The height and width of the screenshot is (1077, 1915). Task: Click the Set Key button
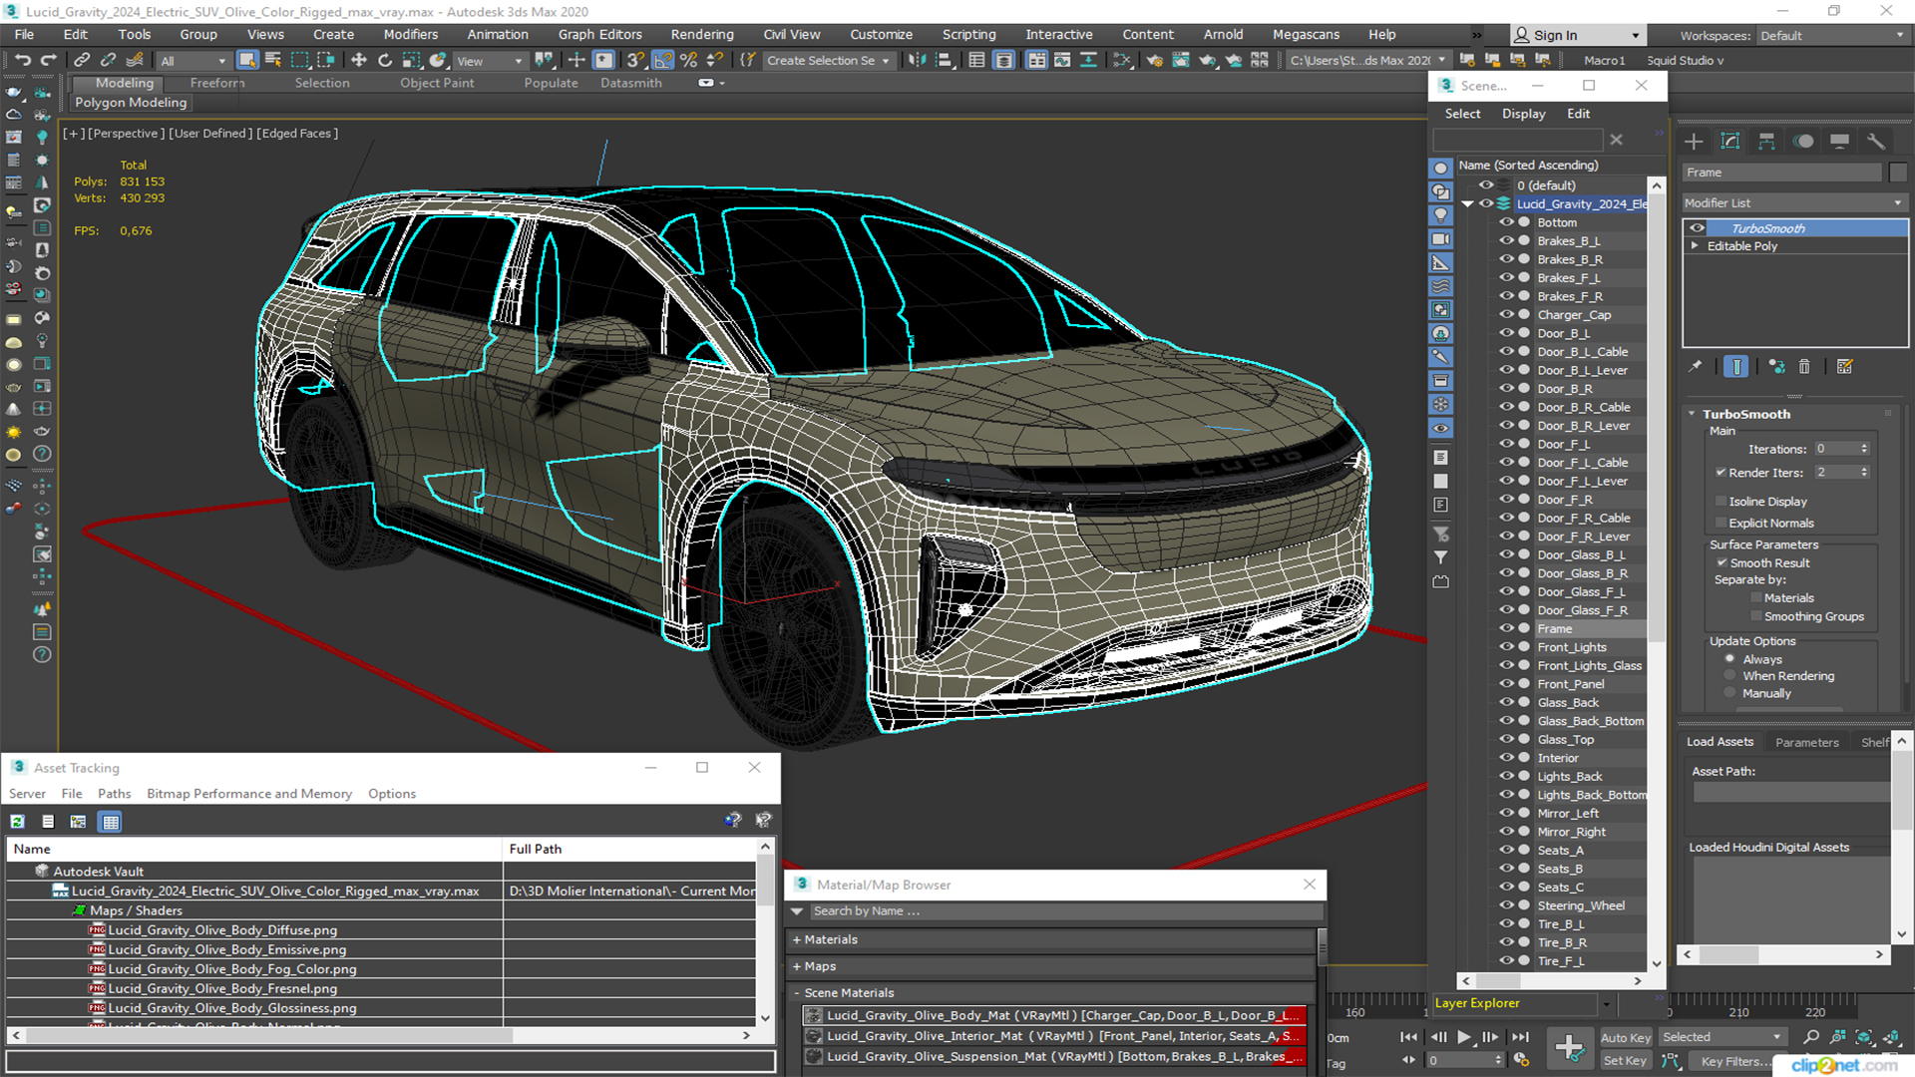coord(1625,1061)
